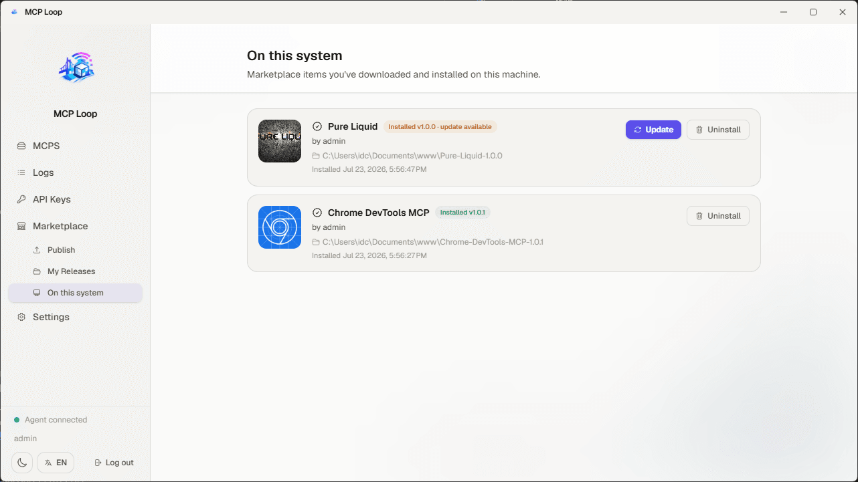The height and width of the screenshot is (482, 858).
Task: Open the EN language selector
Action: click(x=56, y=463)
